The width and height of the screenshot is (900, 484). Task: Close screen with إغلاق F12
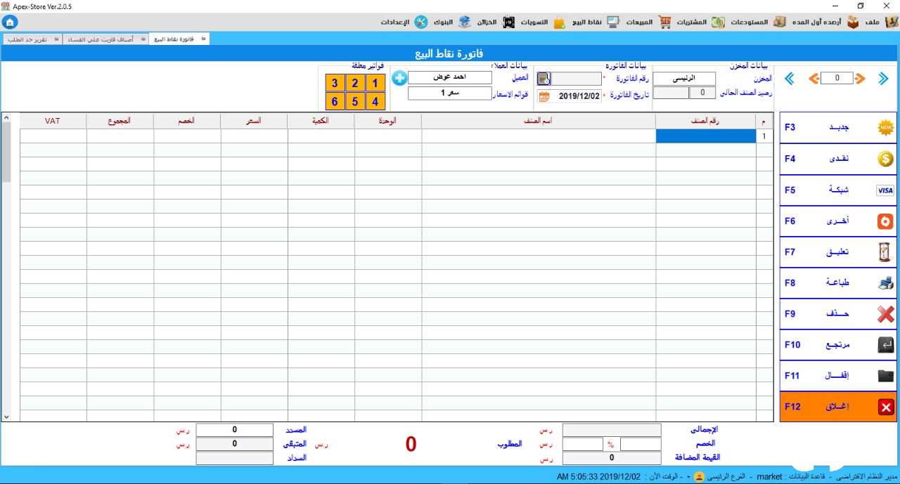pos(838,406)
